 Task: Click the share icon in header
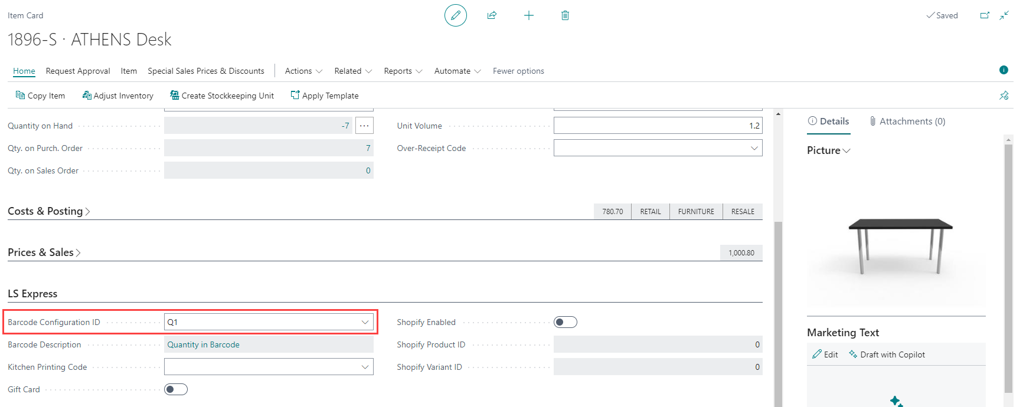[x=492, y=15]
